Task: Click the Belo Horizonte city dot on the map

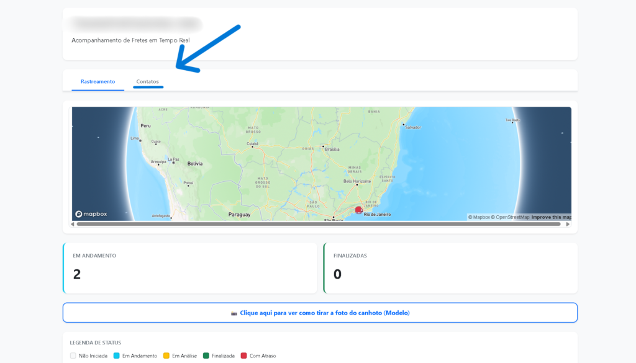Action: [x=357, y=184]
